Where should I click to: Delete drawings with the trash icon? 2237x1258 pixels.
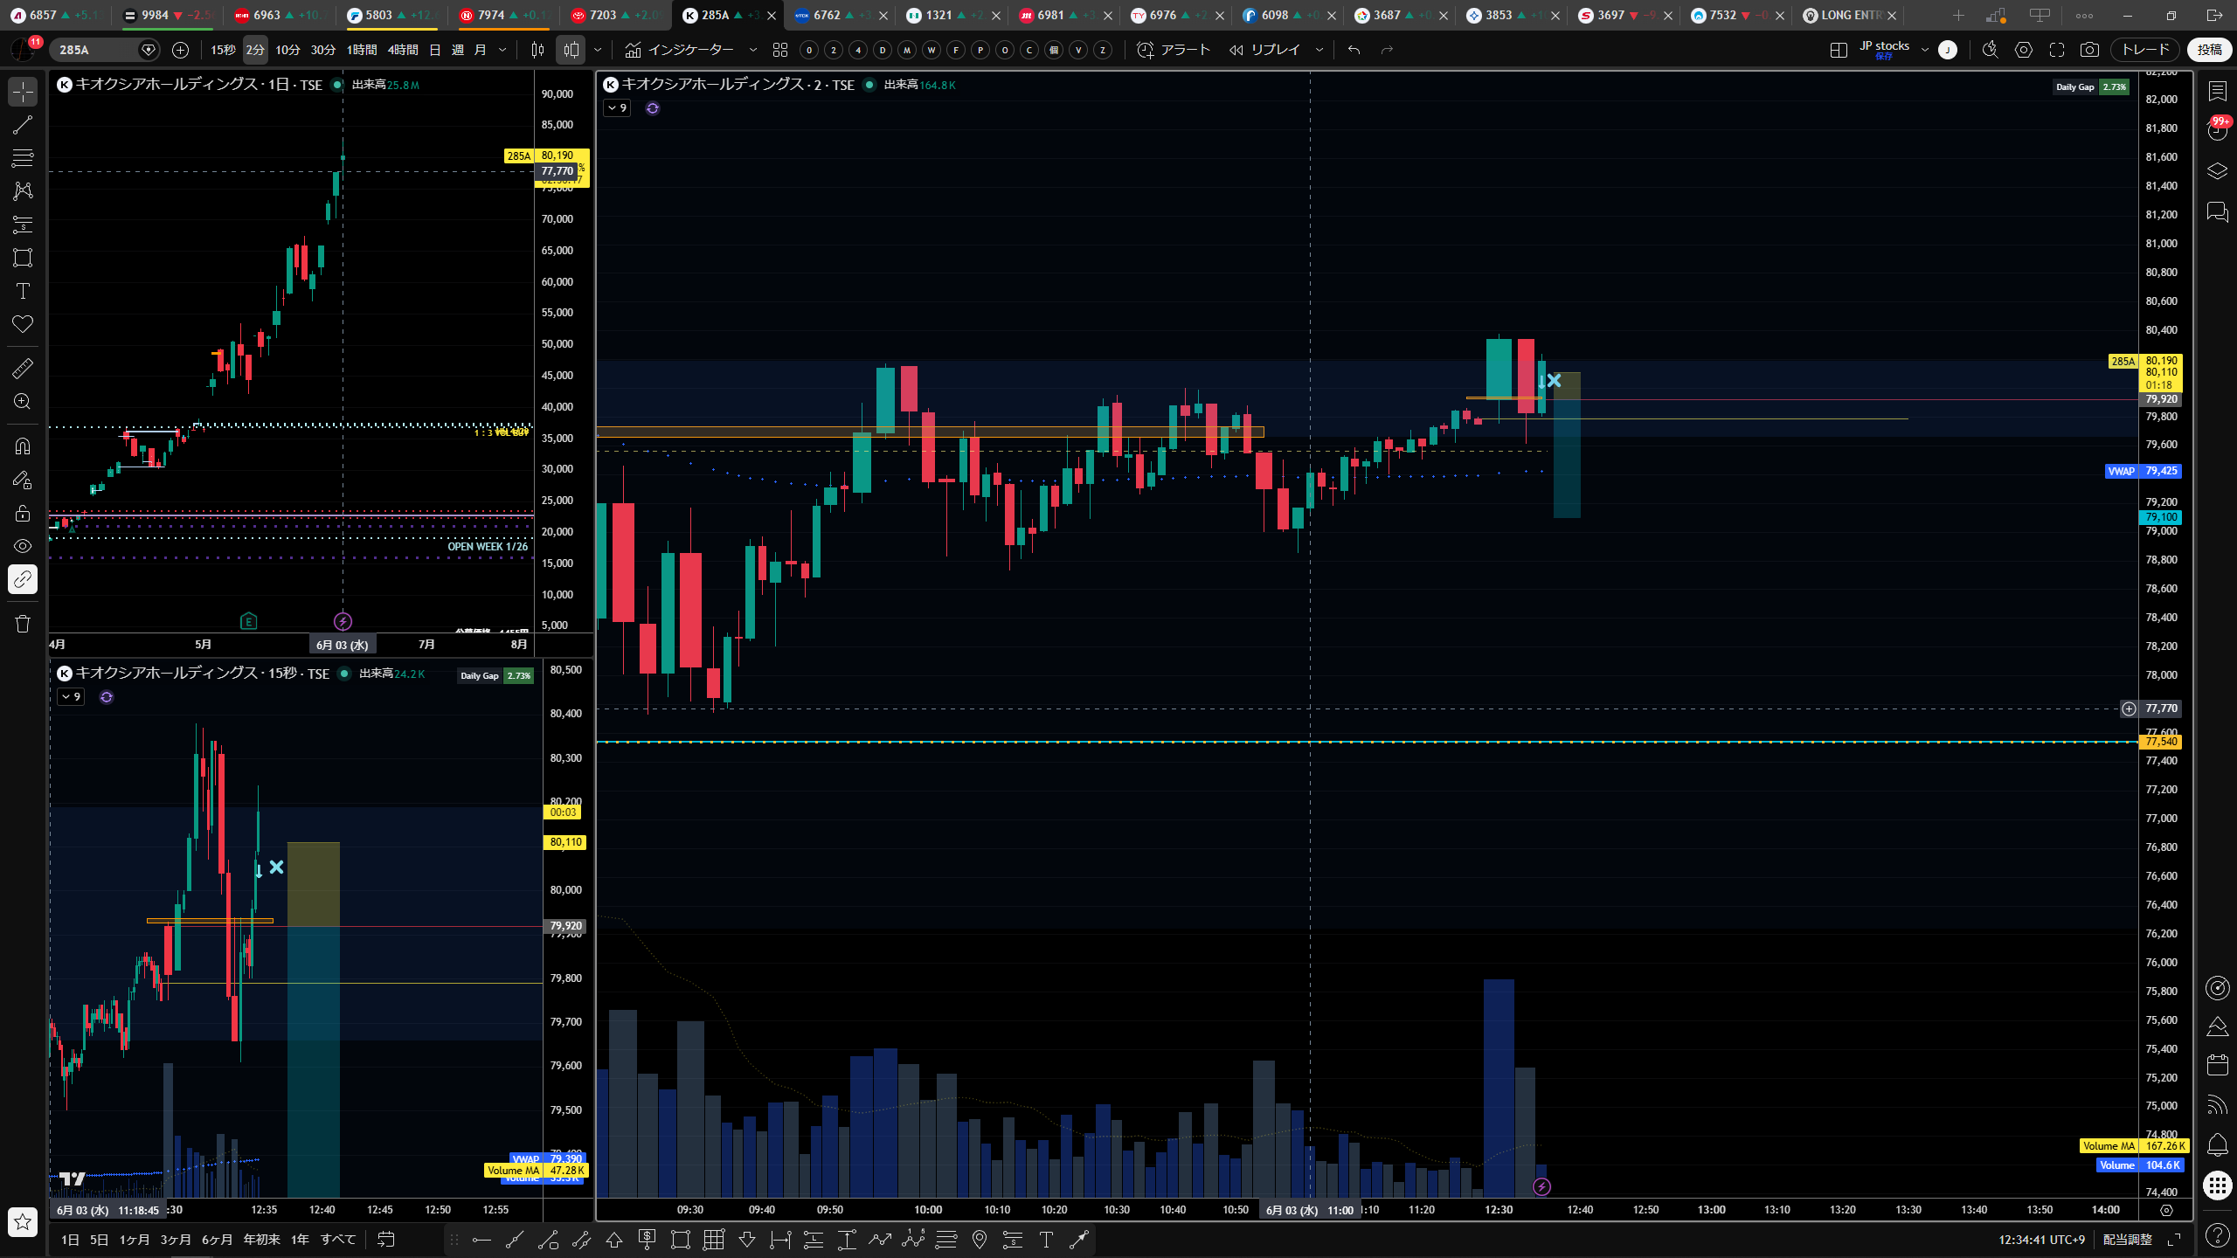click(x=23, y=624)
